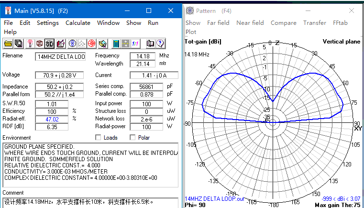The image size is (364, 208).
Task: Open the Pattern window Show menu
Action: (193, 23)
